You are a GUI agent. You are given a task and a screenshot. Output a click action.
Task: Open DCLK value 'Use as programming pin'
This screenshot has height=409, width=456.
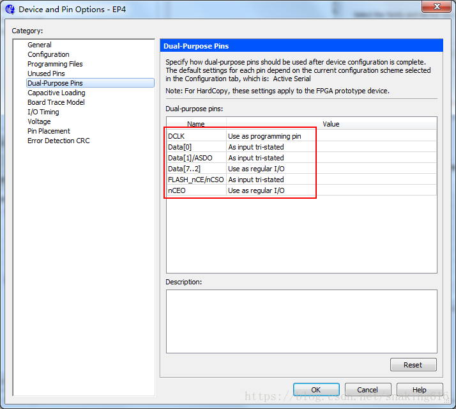(x=331, y=136)
